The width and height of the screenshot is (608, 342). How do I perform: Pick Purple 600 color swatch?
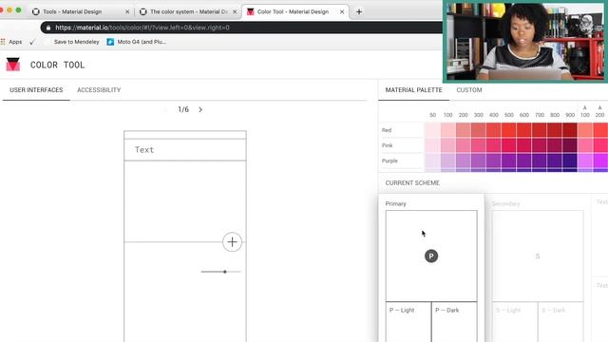coord(523,161)
